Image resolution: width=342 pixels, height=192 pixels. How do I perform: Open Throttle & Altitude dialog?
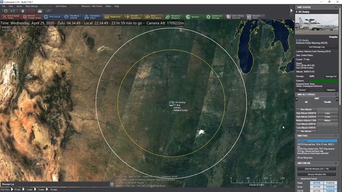(x=72, y=17)
